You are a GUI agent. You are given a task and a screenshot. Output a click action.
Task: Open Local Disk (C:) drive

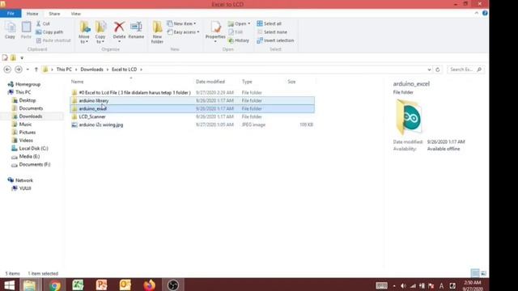pos(33,149)
